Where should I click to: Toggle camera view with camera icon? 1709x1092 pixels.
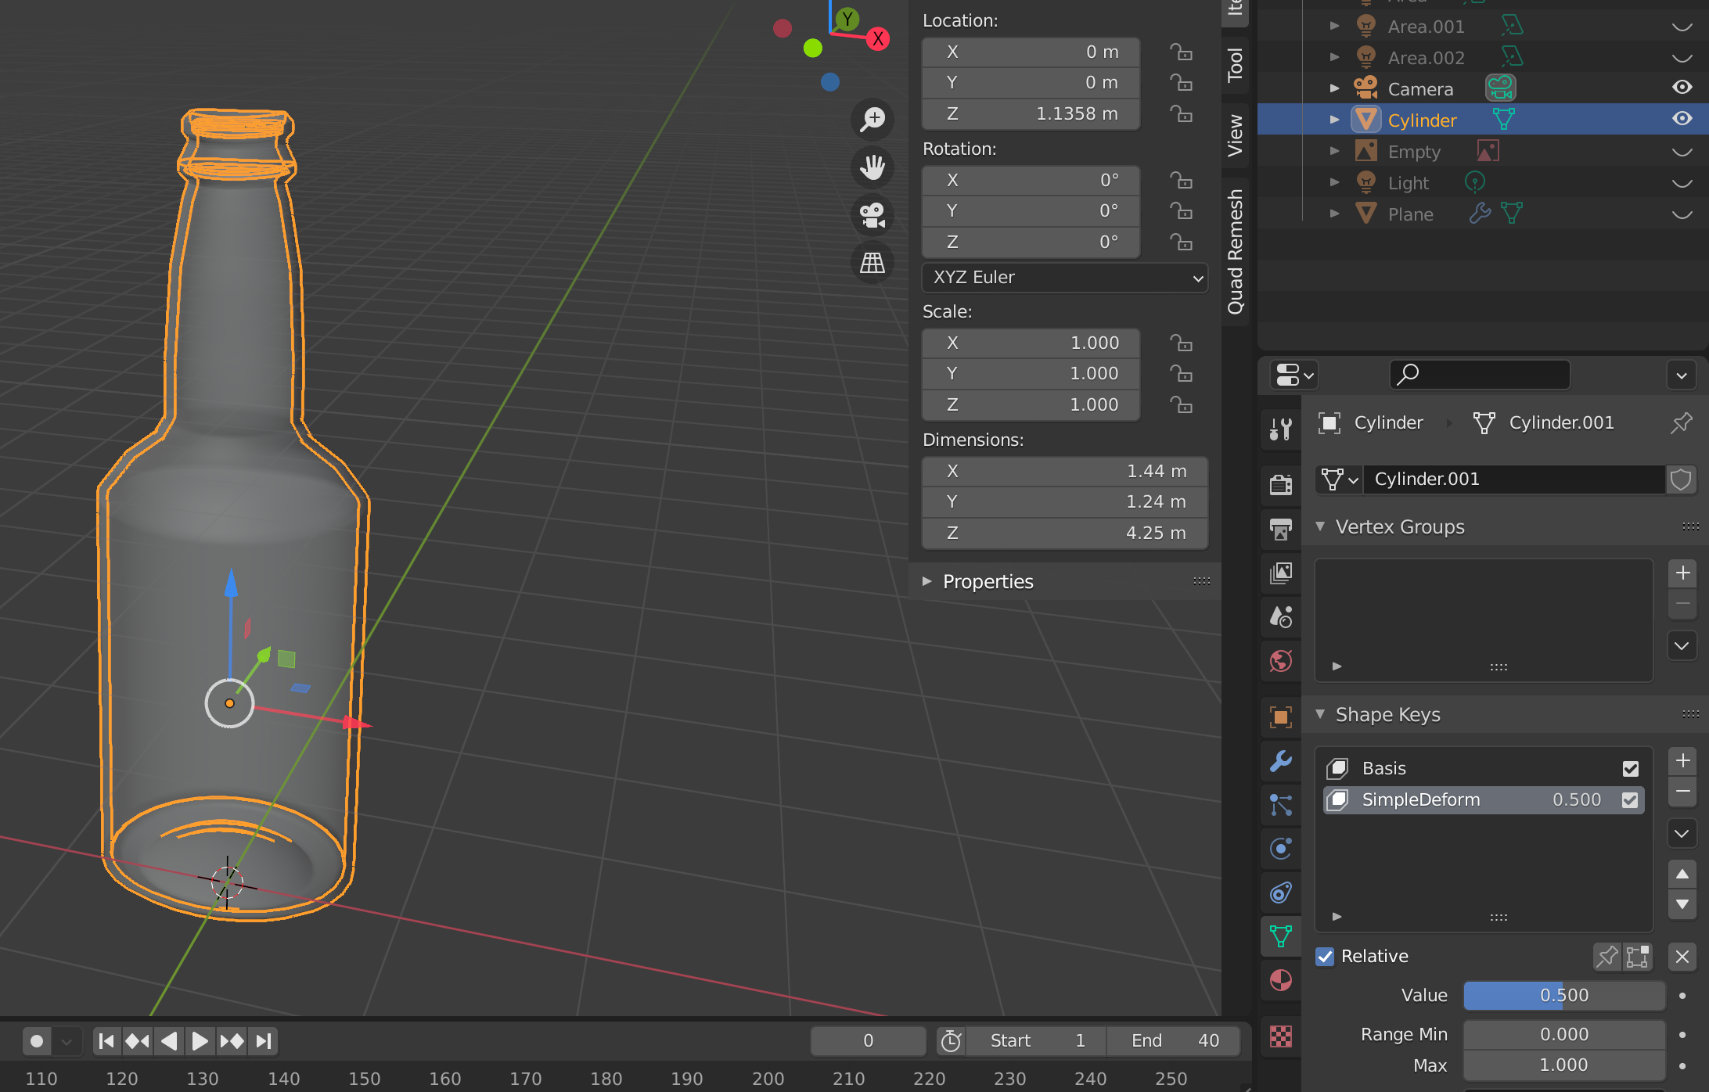click(872, 214)
